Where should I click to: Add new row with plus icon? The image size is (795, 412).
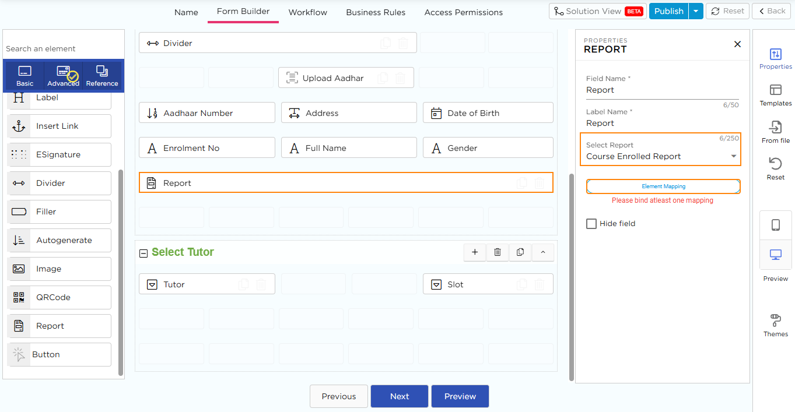pyautogui.click(x=475, y=252)
